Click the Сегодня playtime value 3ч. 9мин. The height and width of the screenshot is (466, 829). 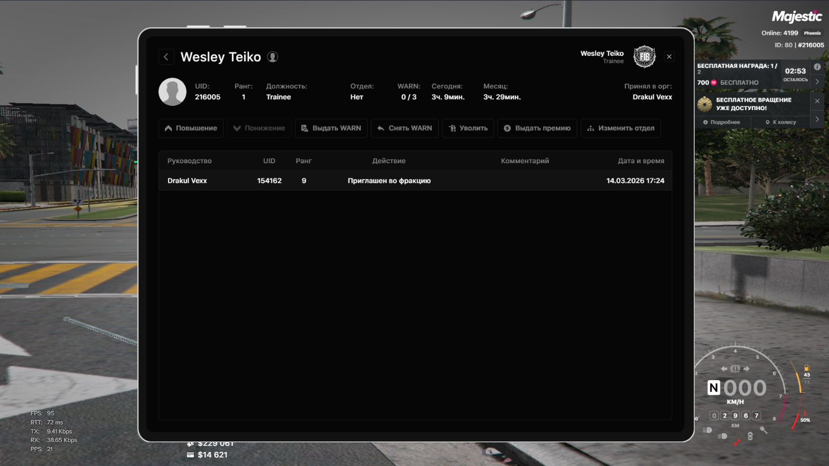pyautogui.click(x=448, y=97)
